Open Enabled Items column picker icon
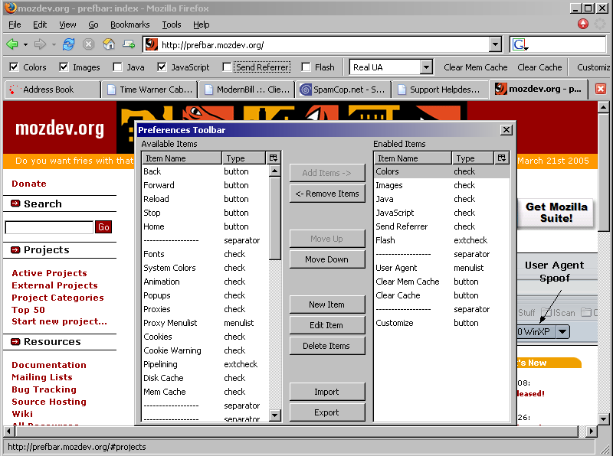 (x=502, y=158)
